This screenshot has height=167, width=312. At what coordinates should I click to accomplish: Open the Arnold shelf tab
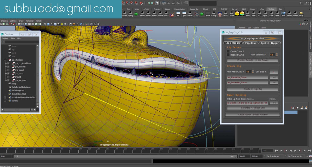coord(235,9)
